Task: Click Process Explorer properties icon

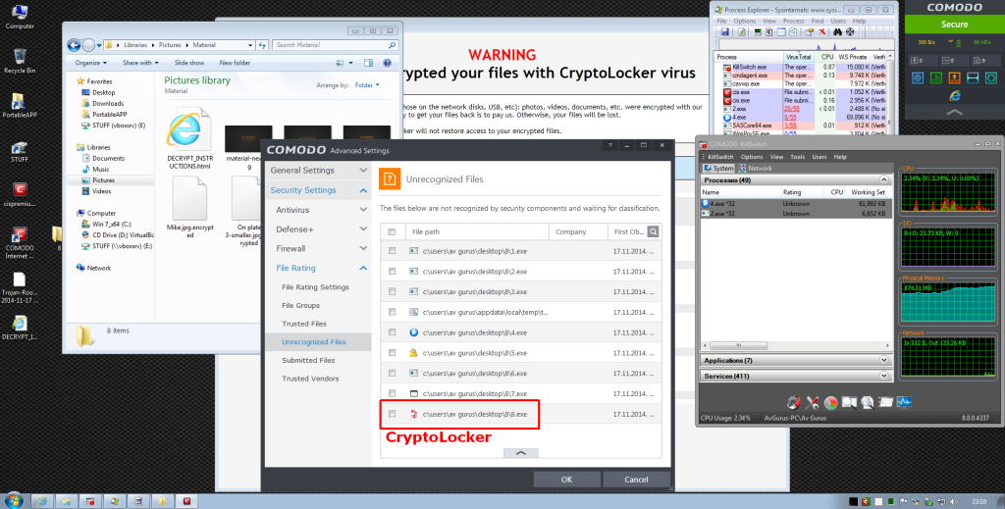Action: pos(809,31)
